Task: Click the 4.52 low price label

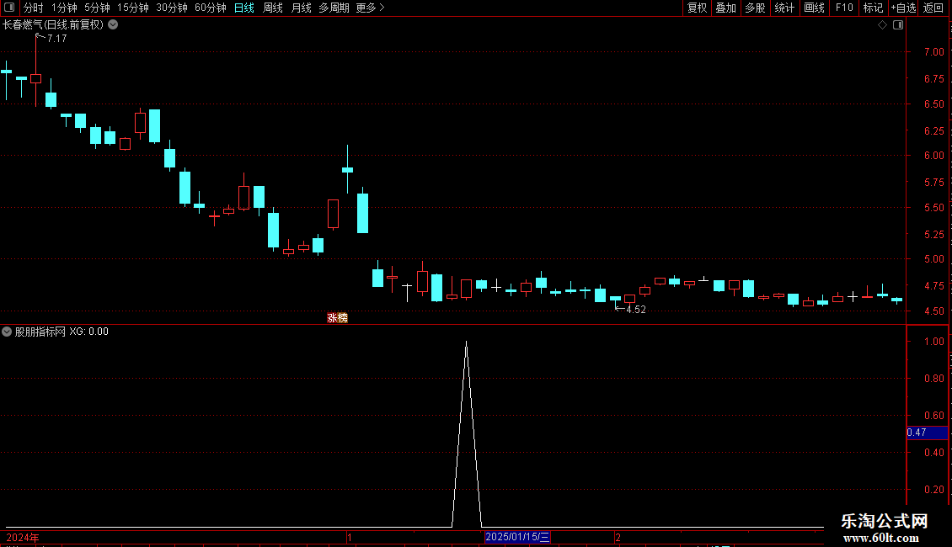Action: click(636, 310)
